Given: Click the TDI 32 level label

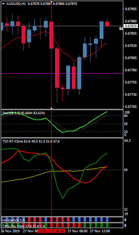Looking at the screenshot, I should (126, 209).
